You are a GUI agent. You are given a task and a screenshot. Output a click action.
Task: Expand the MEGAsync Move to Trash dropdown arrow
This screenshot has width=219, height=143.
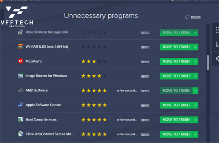point(195,61)
